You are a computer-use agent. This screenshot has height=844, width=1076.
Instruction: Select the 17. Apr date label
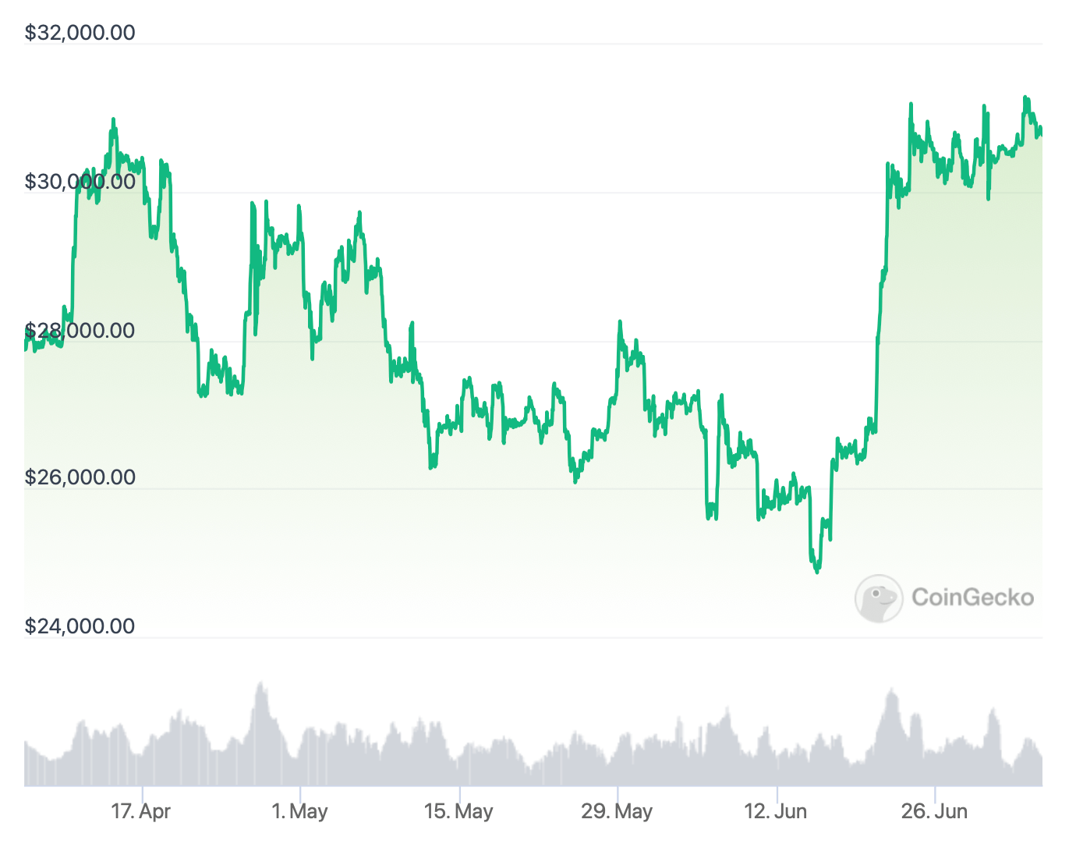140,811
